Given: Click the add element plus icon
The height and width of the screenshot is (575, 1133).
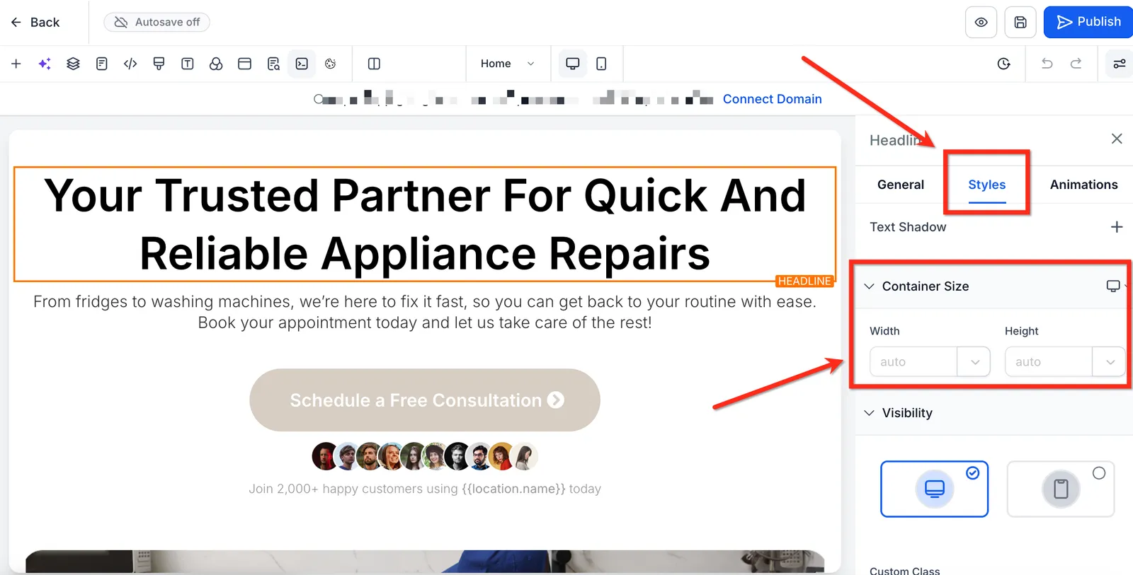Looking at the screenshot, I should tap(16, 64).
